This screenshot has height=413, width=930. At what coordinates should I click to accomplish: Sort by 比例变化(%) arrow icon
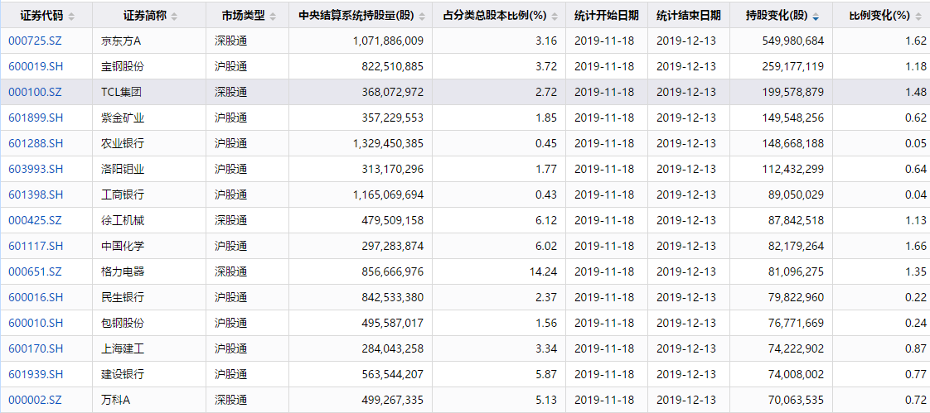pyautogui.click(x=918, y=17)
